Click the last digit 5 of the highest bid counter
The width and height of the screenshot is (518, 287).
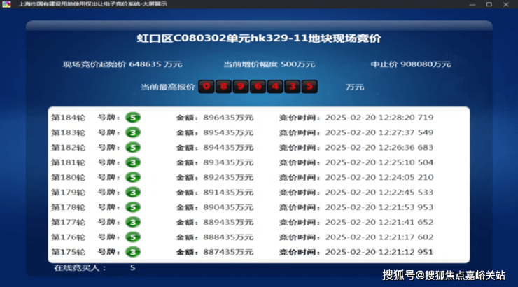pyautogui.click(x=309, y=87)
